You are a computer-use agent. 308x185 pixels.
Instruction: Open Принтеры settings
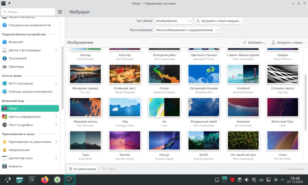[x=30, y=67]
